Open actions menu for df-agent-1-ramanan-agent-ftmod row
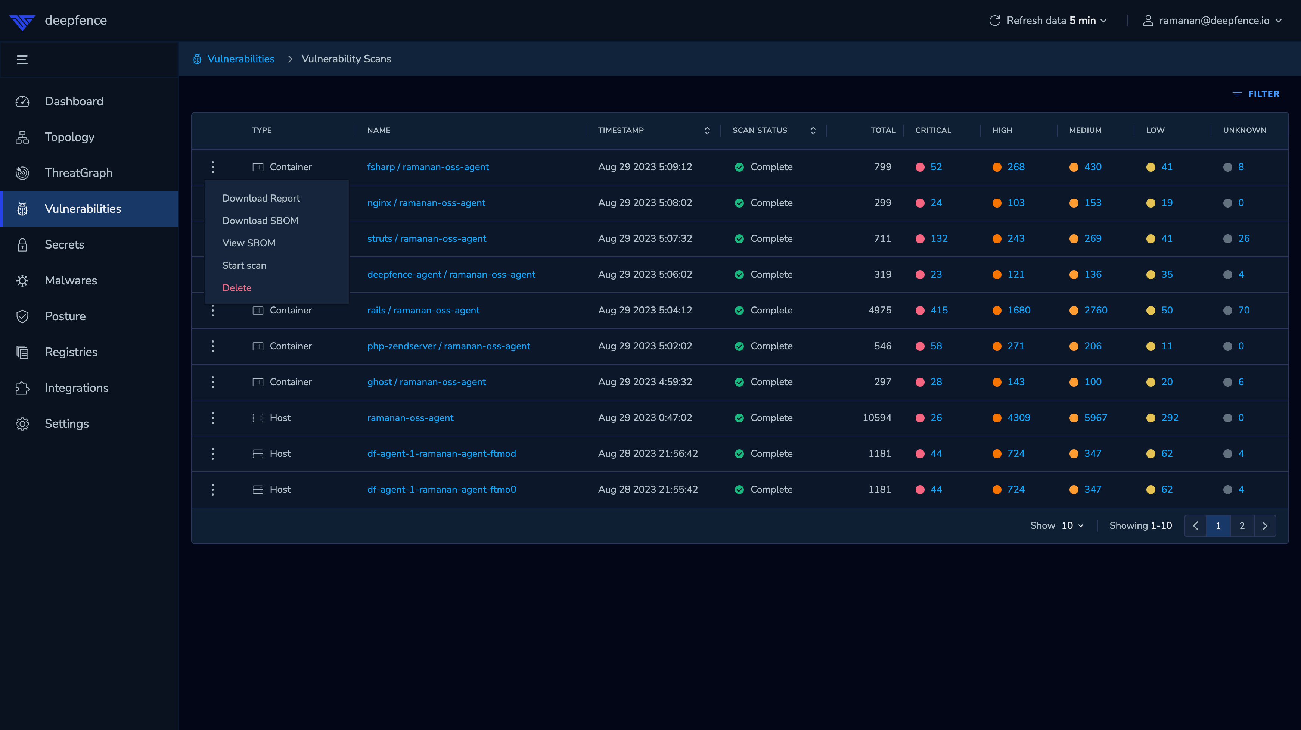1301x730 pixels. point(212,454)
